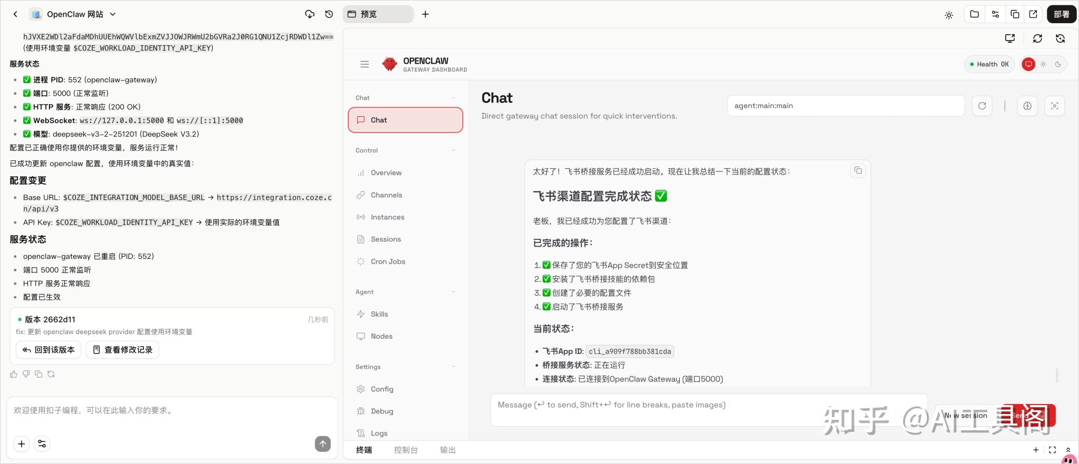
Task: Open the top toolbar sliders settings icon
Action: click(x=995, y=14)
